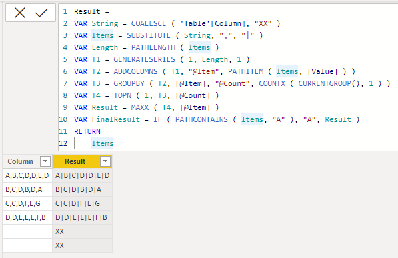Click "@Item" string on line 6
This screenshot has width=398, height=258.
[x=204, y=71]
